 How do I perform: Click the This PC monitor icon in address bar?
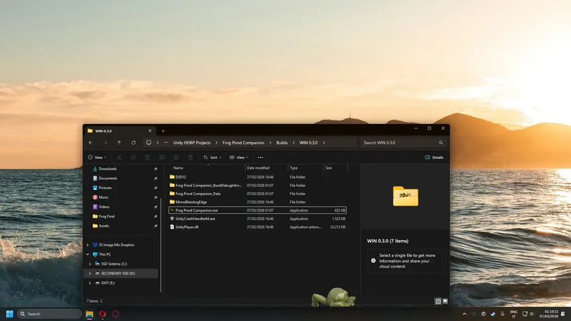149,143
